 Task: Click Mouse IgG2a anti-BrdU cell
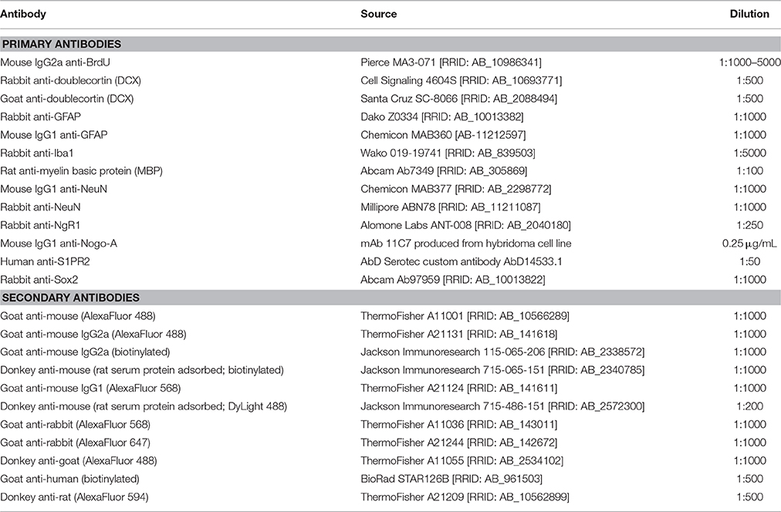[x=56, y=62]
